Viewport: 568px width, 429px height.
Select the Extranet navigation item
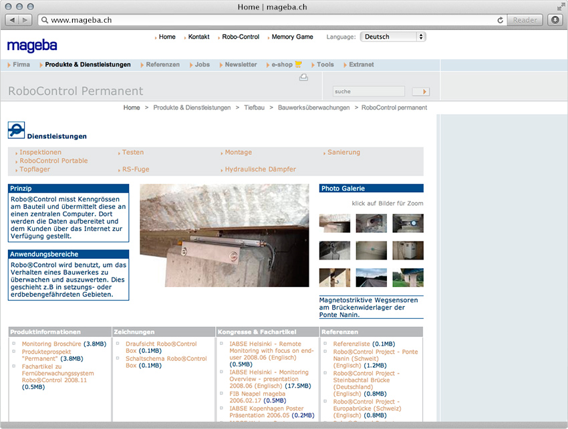pos(361,65)
